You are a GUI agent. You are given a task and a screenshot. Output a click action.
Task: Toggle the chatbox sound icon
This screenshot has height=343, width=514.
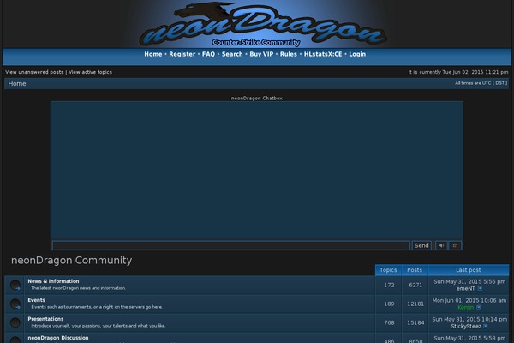coord(441,245)
